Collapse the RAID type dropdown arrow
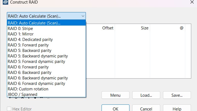This screenshot has height=111, width=197. coord(83,16)
